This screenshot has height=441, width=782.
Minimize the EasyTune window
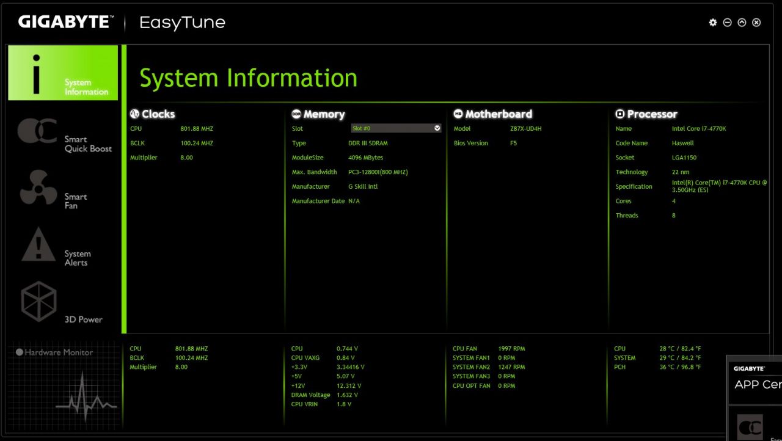[727, 23]
